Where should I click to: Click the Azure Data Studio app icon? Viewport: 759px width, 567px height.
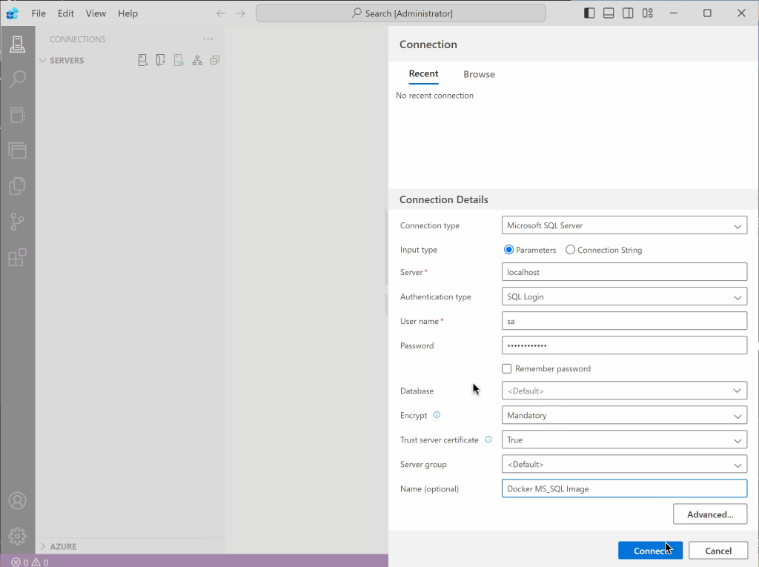pos(12,13)
